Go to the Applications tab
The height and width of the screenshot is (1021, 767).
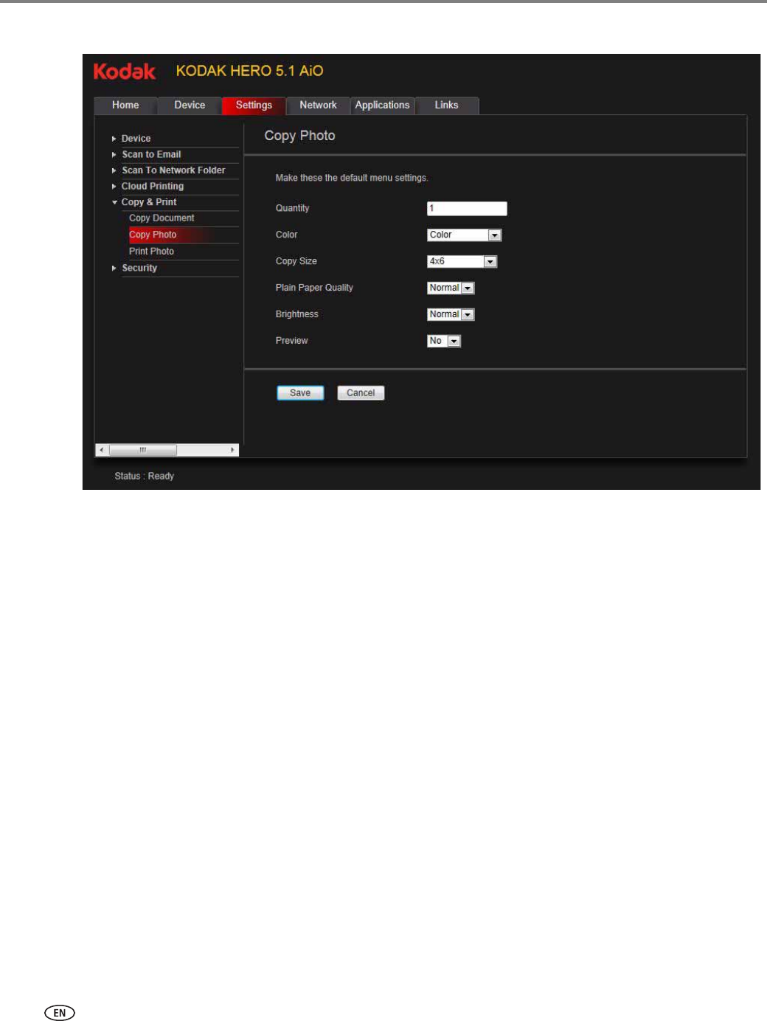[382, 105]
